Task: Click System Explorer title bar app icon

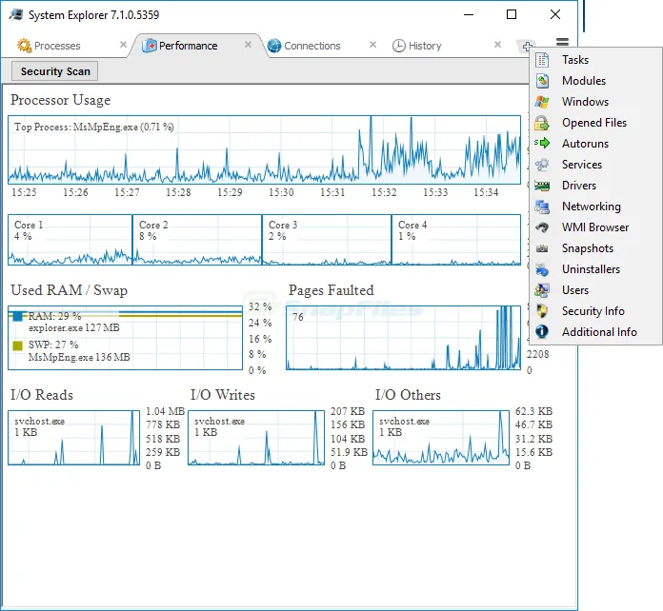Action: coord(16,15)
